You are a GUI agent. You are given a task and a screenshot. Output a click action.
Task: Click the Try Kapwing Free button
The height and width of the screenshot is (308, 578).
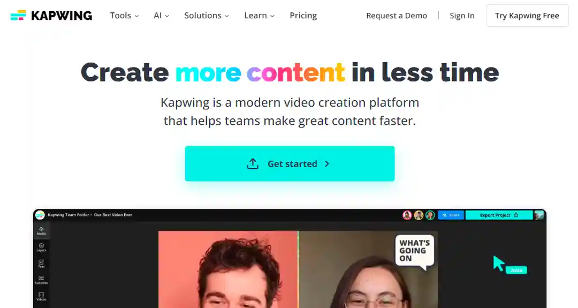[527, 16]
